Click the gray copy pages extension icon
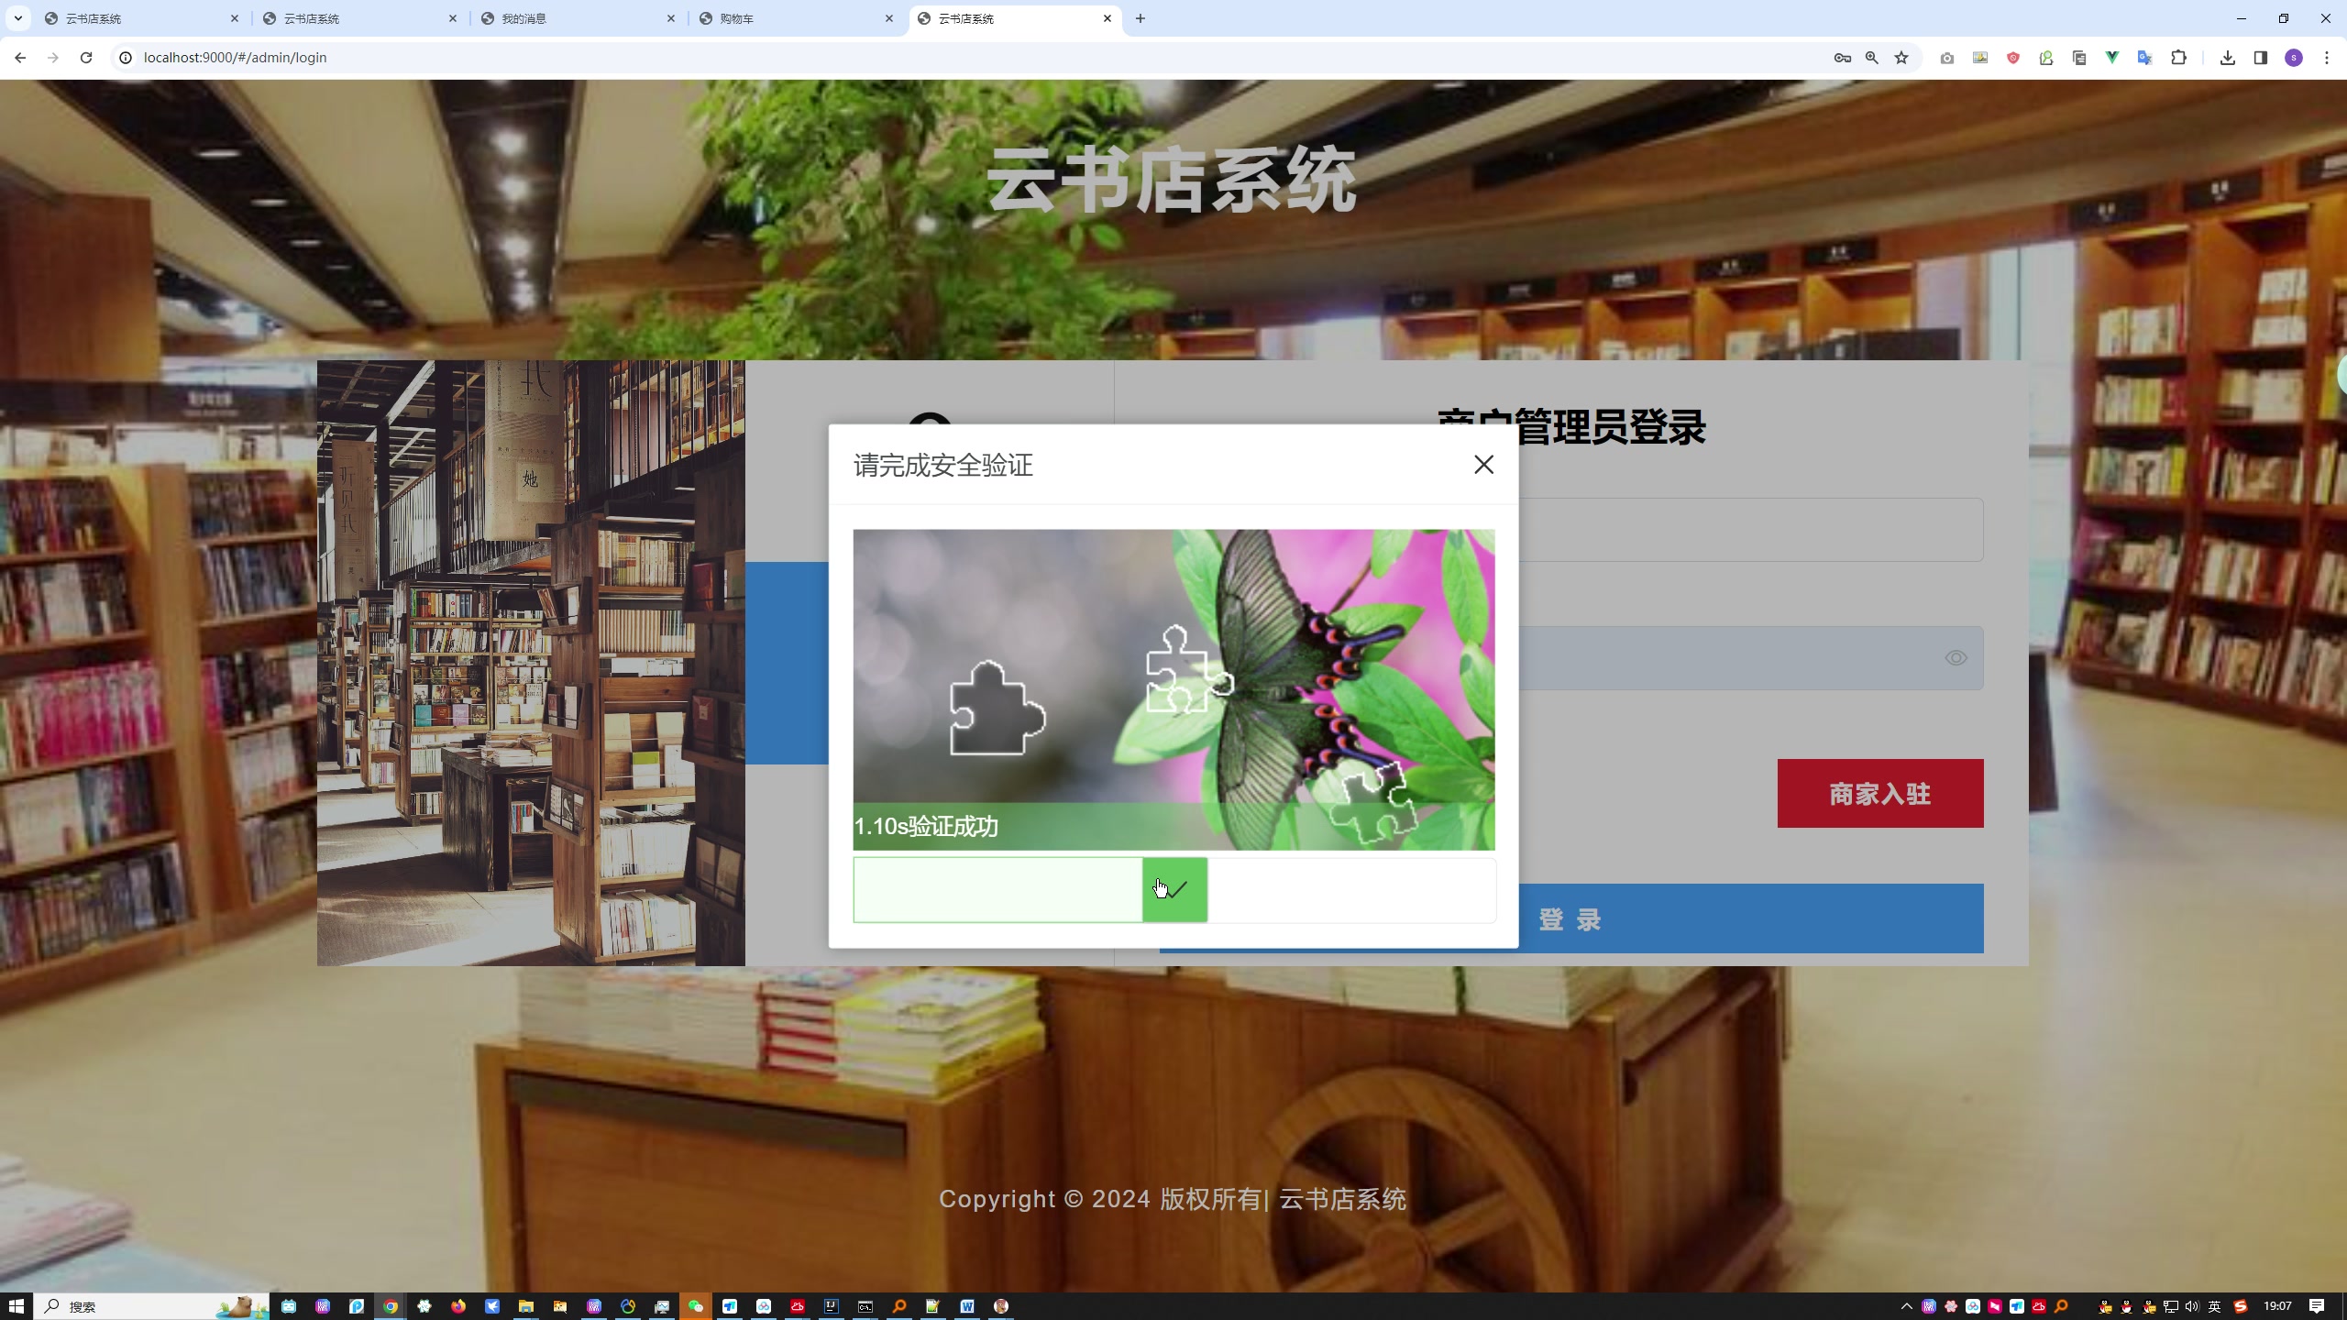Screen dimensions: 2347x1320 pos(2079,58)
